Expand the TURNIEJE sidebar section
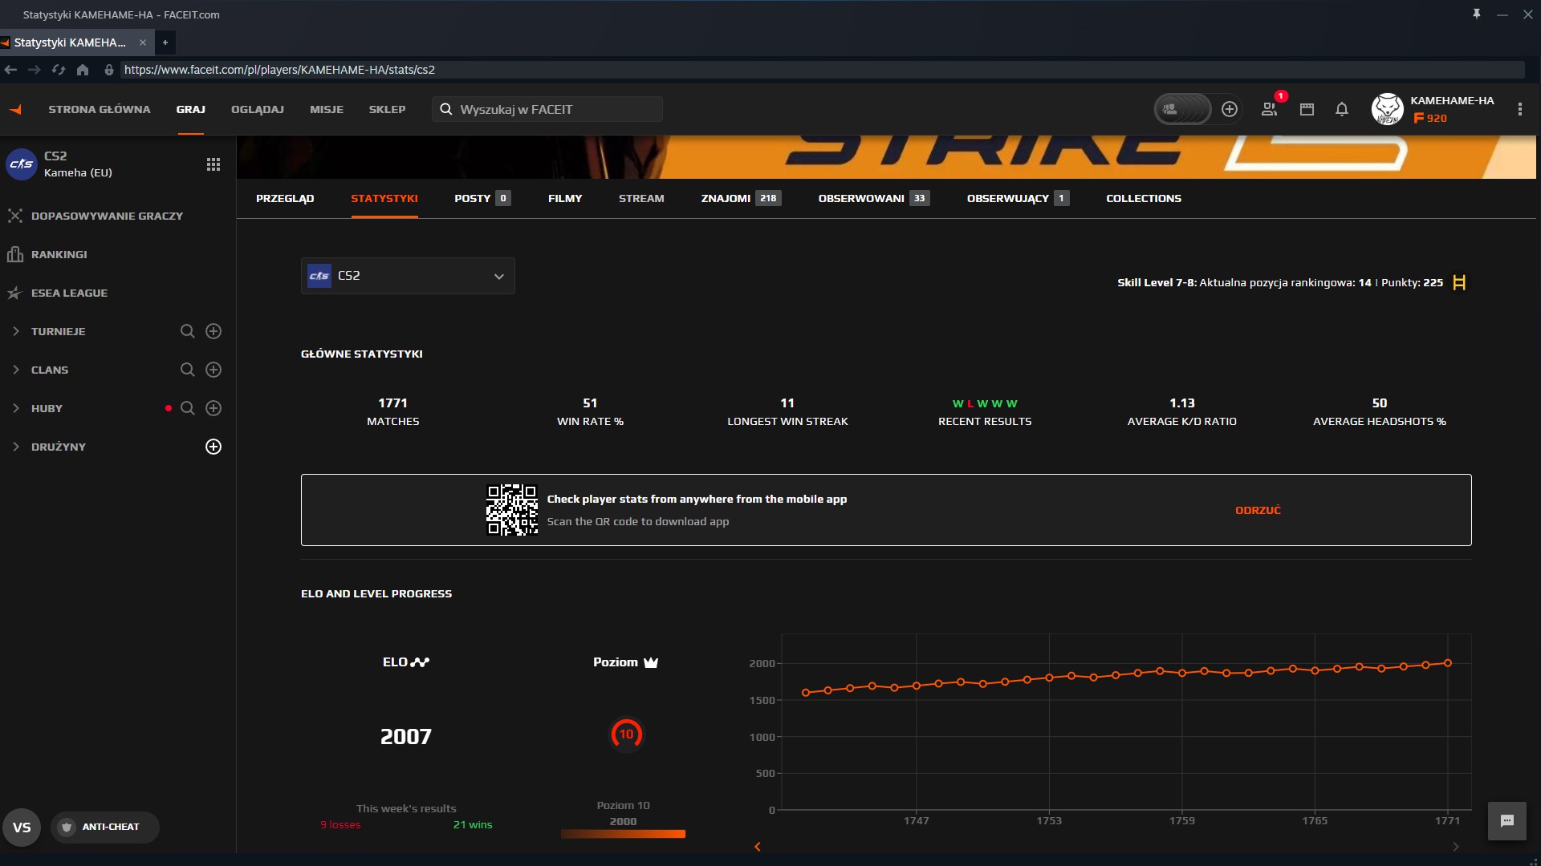Image resolution: width=1541 pixels, height=866 pixels. 16,331
